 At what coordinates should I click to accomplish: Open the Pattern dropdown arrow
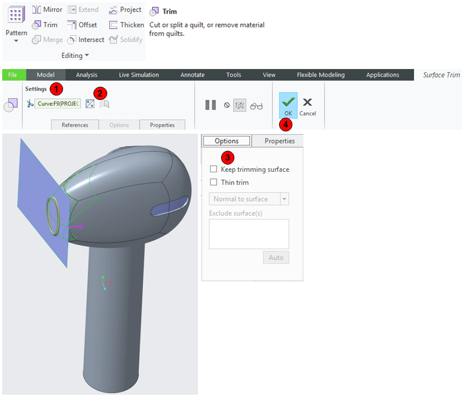coord(16,41)
